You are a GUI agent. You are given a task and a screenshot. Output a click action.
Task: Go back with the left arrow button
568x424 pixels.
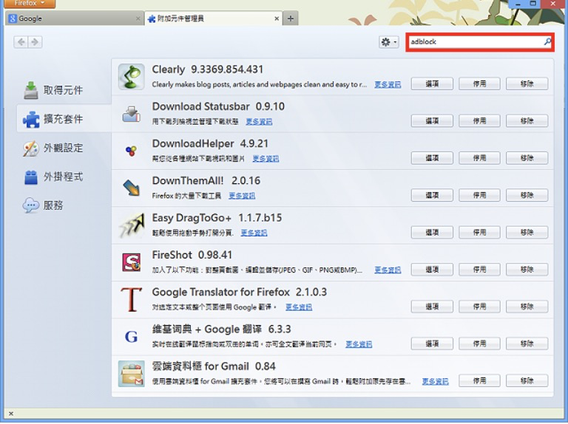(21, 42)
